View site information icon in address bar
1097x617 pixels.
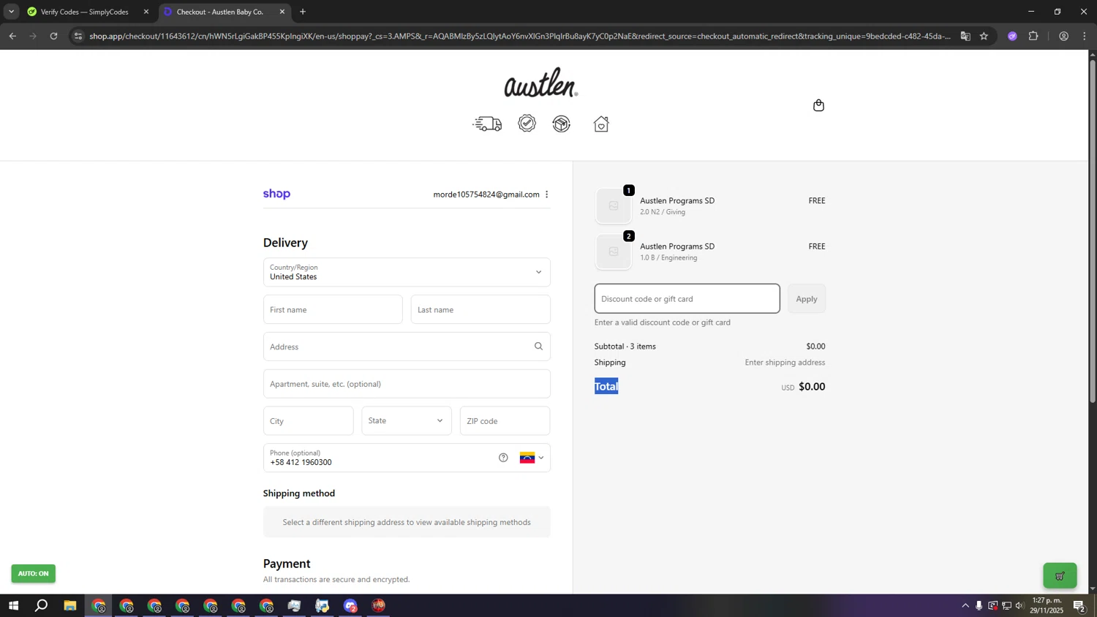(78, 36)
